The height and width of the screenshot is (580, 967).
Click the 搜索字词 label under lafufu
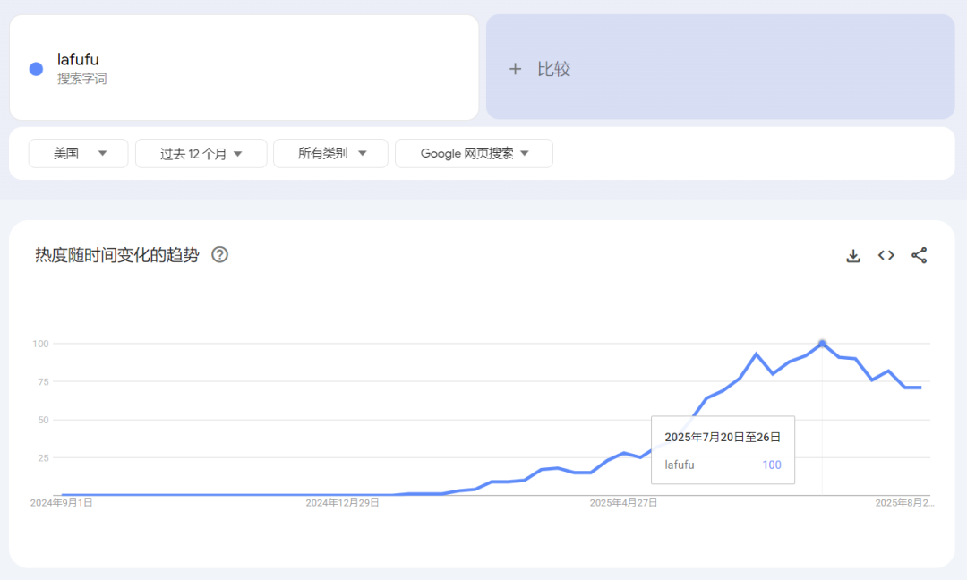(x=82, y=79)
